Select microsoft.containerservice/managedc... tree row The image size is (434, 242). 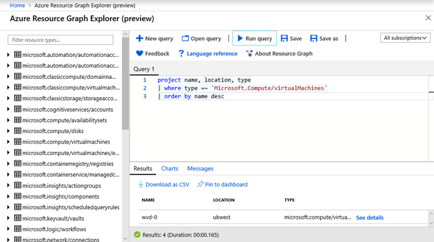tap(70, 174)
